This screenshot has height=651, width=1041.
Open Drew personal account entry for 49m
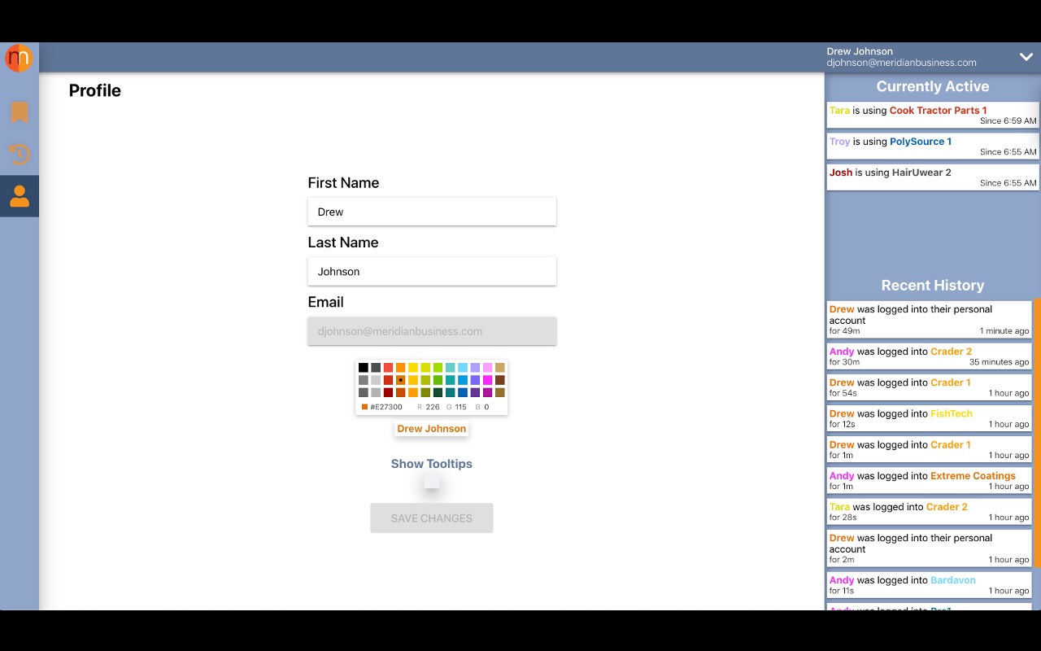pos(929,320)
